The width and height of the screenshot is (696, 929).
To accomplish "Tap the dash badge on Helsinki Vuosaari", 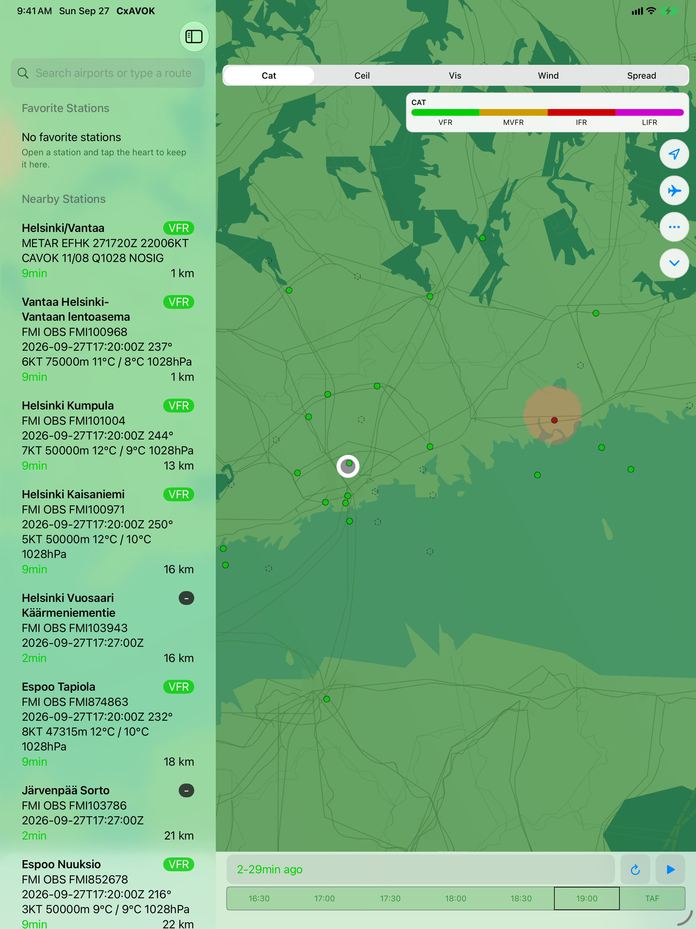I will 186,598.
